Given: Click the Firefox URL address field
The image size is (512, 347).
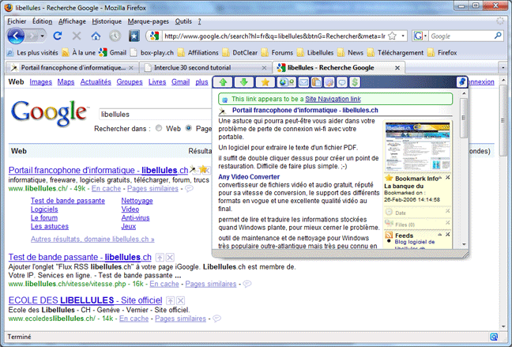Looking at the screenshot, I should point(274,36).
